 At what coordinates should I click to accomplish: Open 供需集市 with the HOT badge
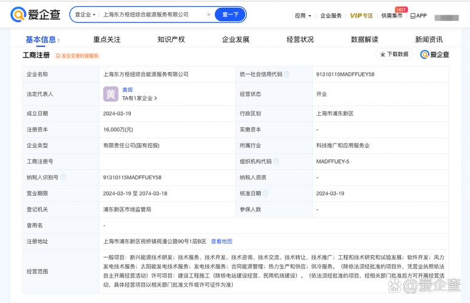click(392, 16)
